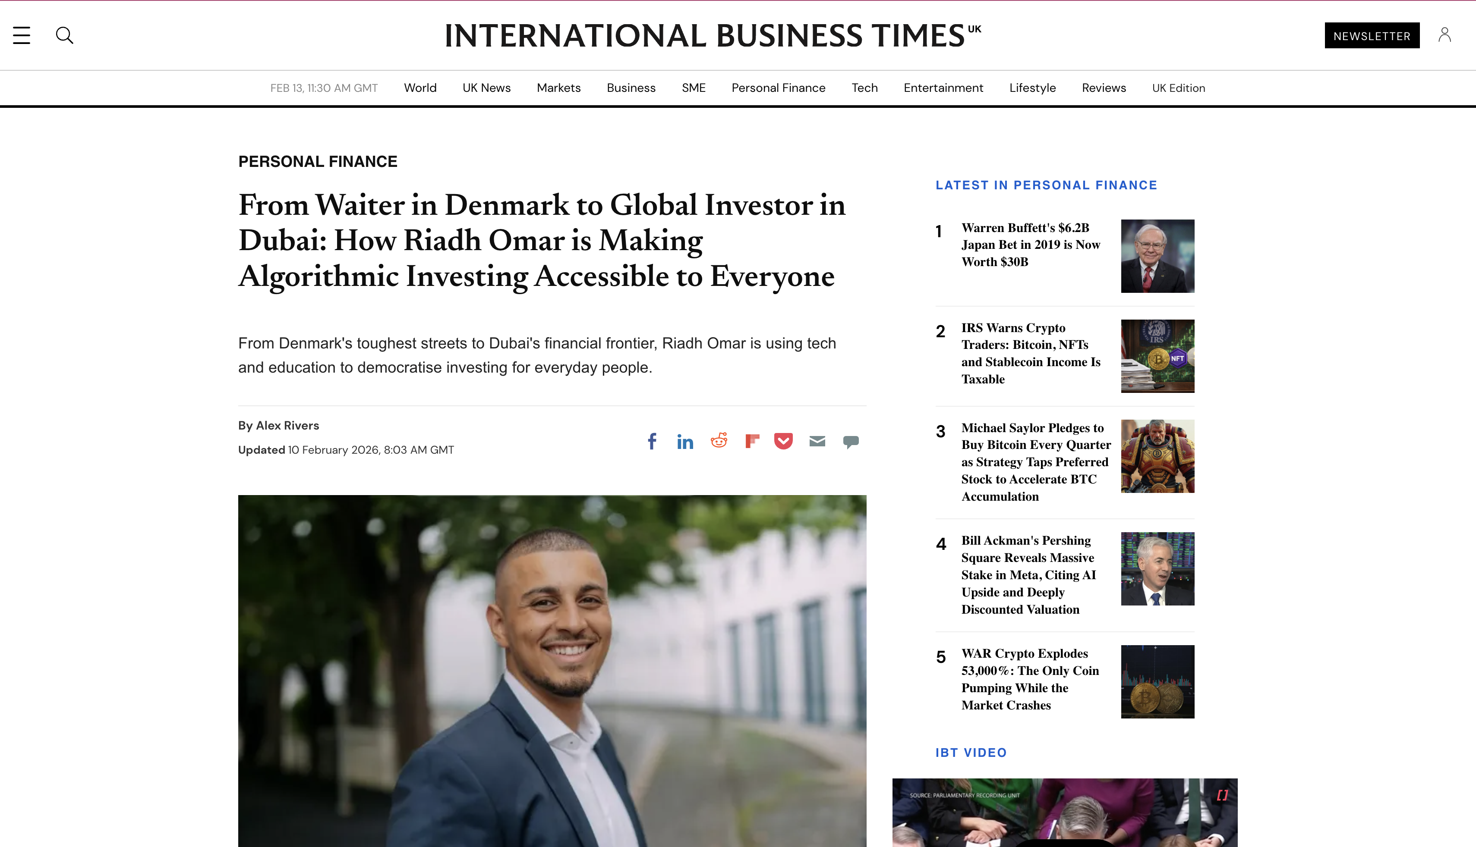Share the article on LinkedIn
This screenshot has width=1476, height=847.
(685, 442)
